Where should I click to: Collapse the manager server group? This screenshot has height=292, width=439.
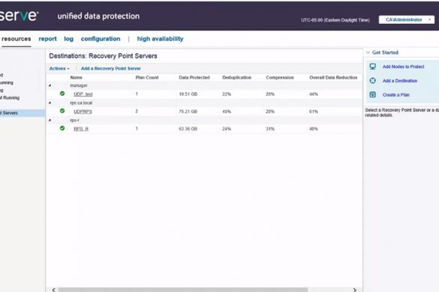click(x=50, y=85)
